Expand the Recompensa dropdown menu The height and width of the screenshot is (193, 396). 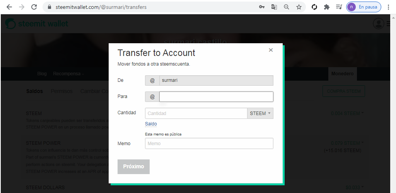(x=68, y=74)
